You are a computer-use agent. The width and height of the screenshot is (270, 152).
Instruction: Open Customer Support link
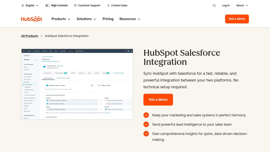click(89, 5)
